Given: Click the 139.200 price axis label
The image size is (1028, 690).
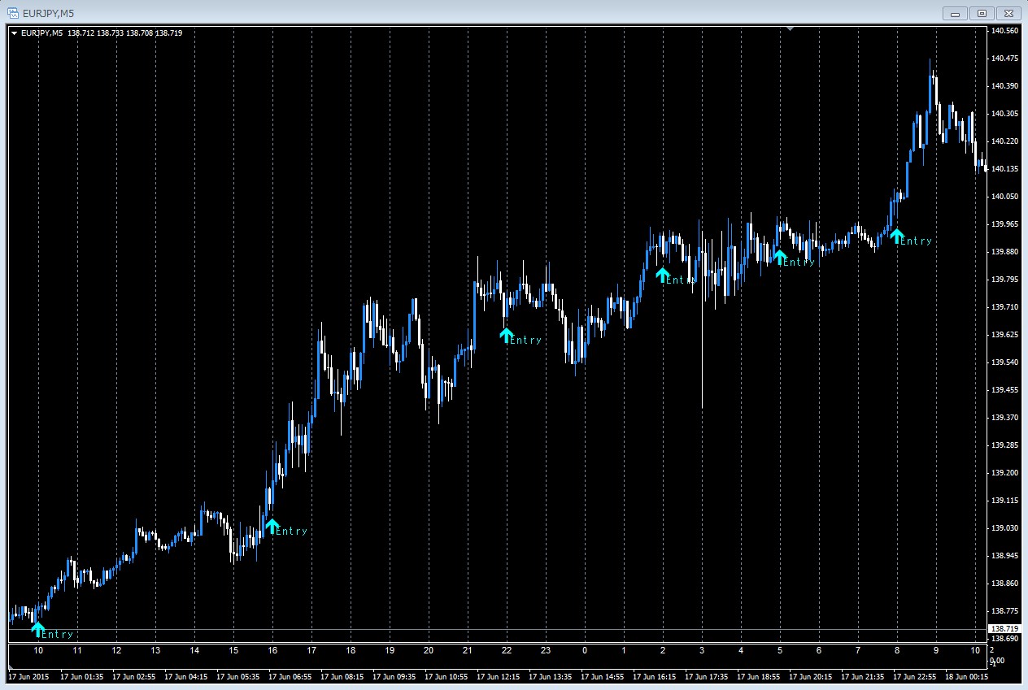Looking at the screenshot, I should [x=1005, y=473].
